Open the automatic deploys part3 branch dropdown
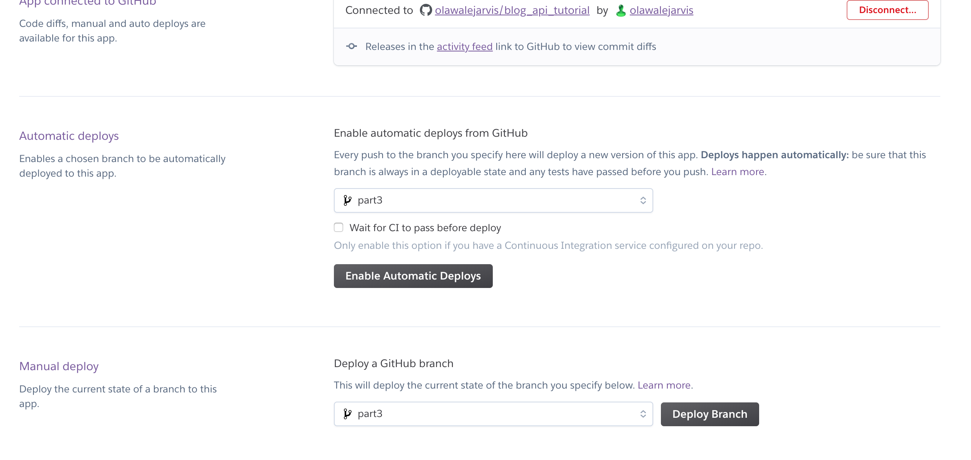Image resolution: width=971 pixels, height=460 pixels. [x=493, y=200]
